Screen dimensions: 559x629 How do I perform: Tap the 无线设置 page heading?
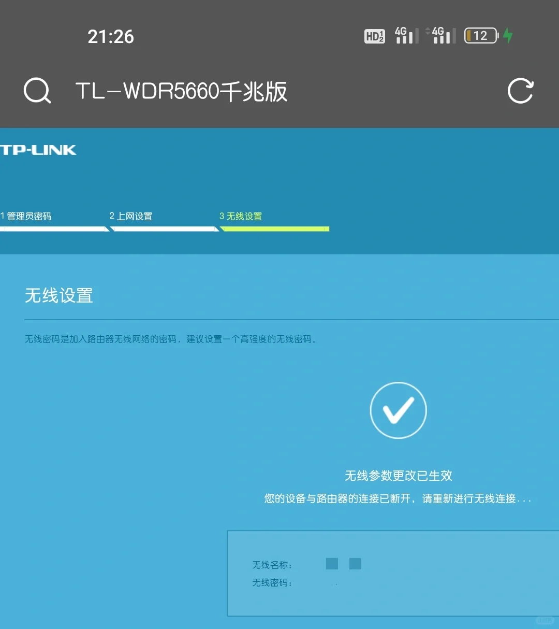(x=58, y=295)
